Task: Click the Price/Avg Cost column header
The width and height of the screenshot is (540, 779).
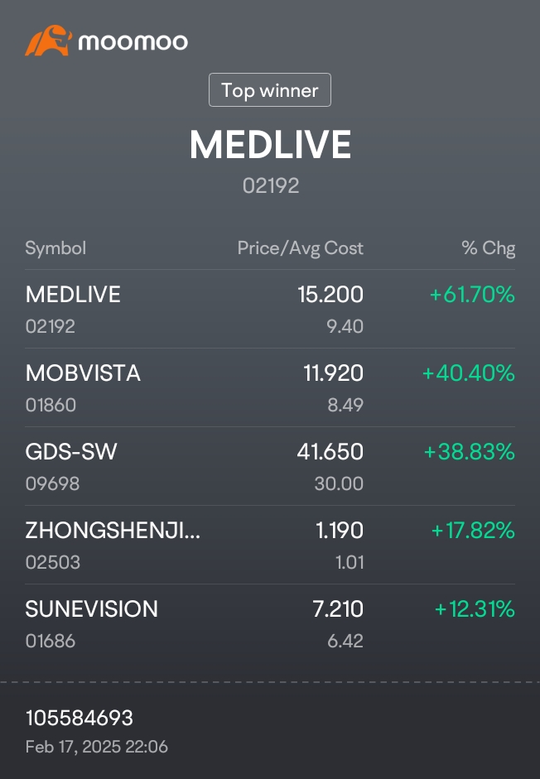Action: coord(300,248)
